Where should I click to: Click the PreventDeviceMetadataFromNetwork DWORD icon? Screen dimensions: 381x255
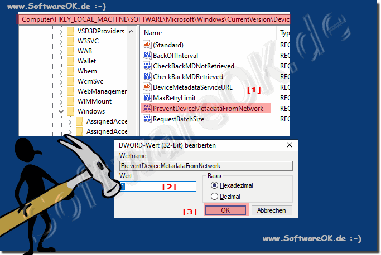pos(147,108)
